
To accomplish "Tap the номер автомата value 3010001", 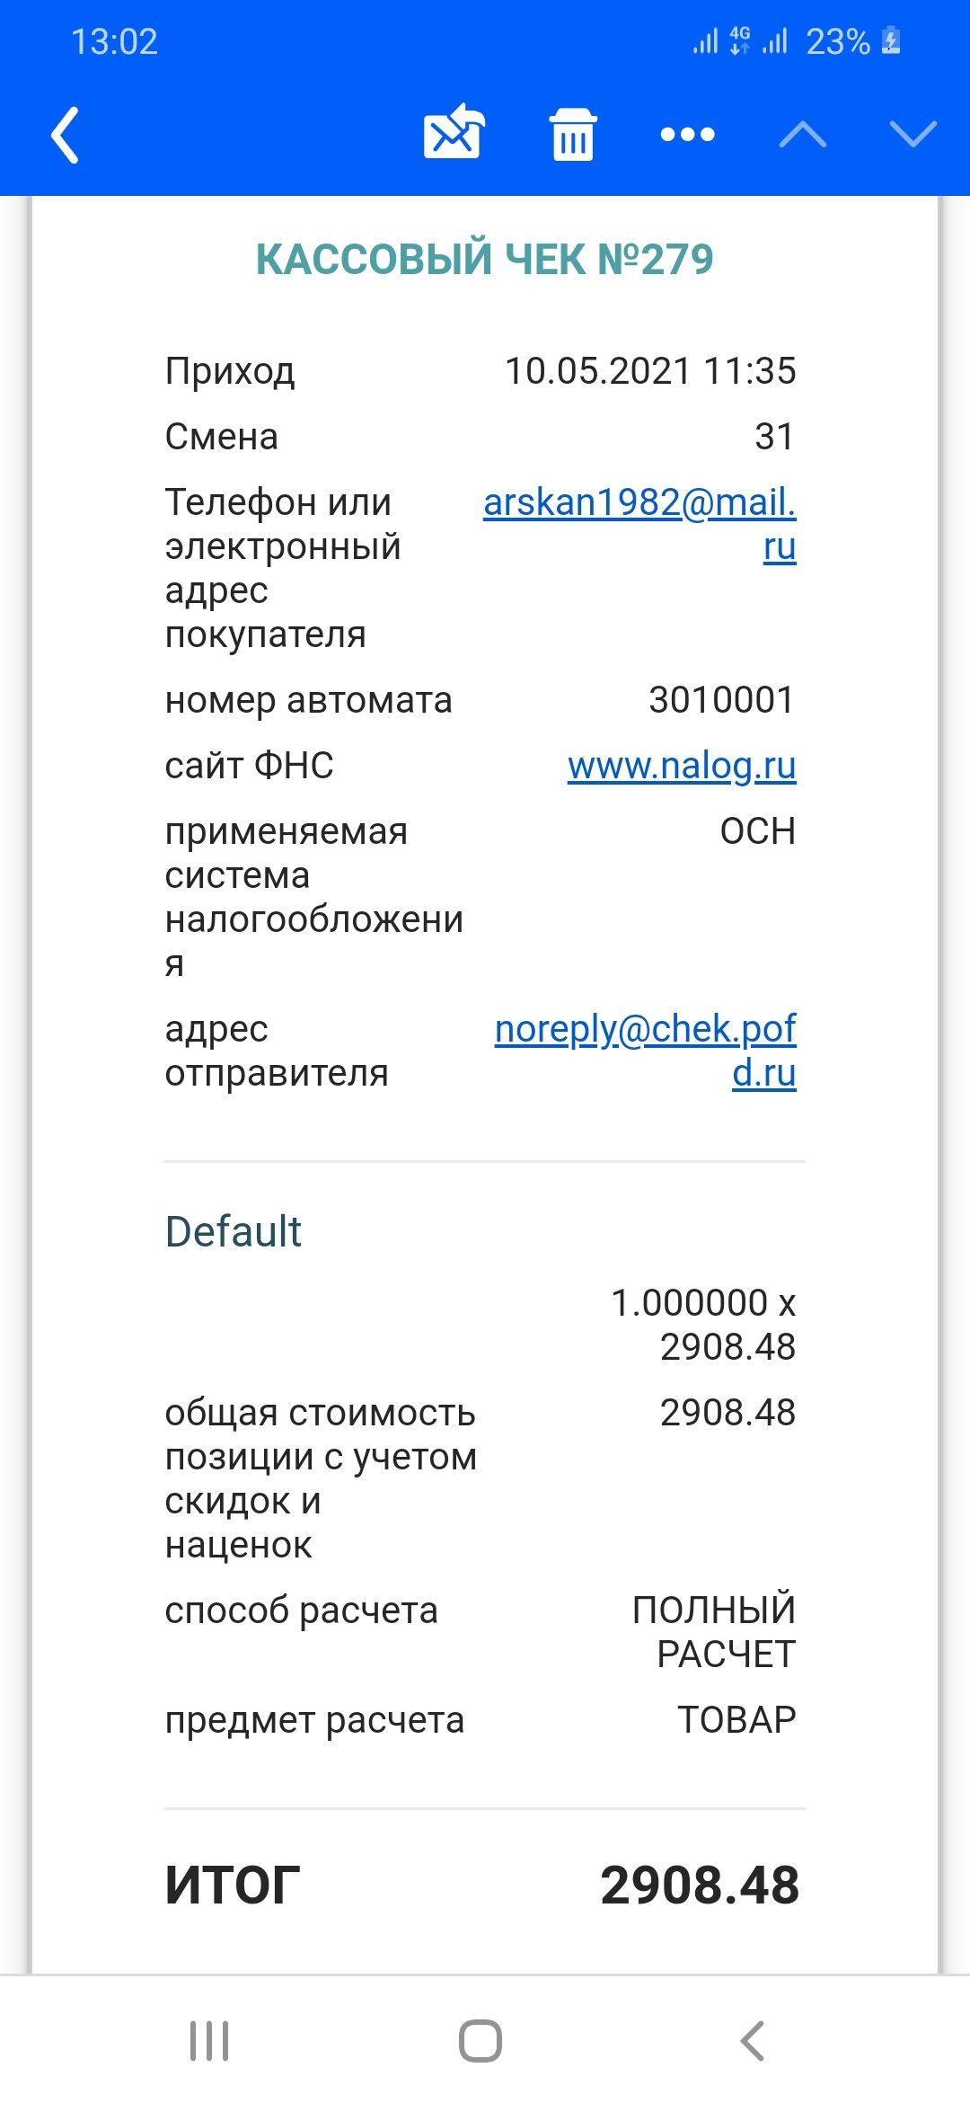I will [x=722, y=700].
